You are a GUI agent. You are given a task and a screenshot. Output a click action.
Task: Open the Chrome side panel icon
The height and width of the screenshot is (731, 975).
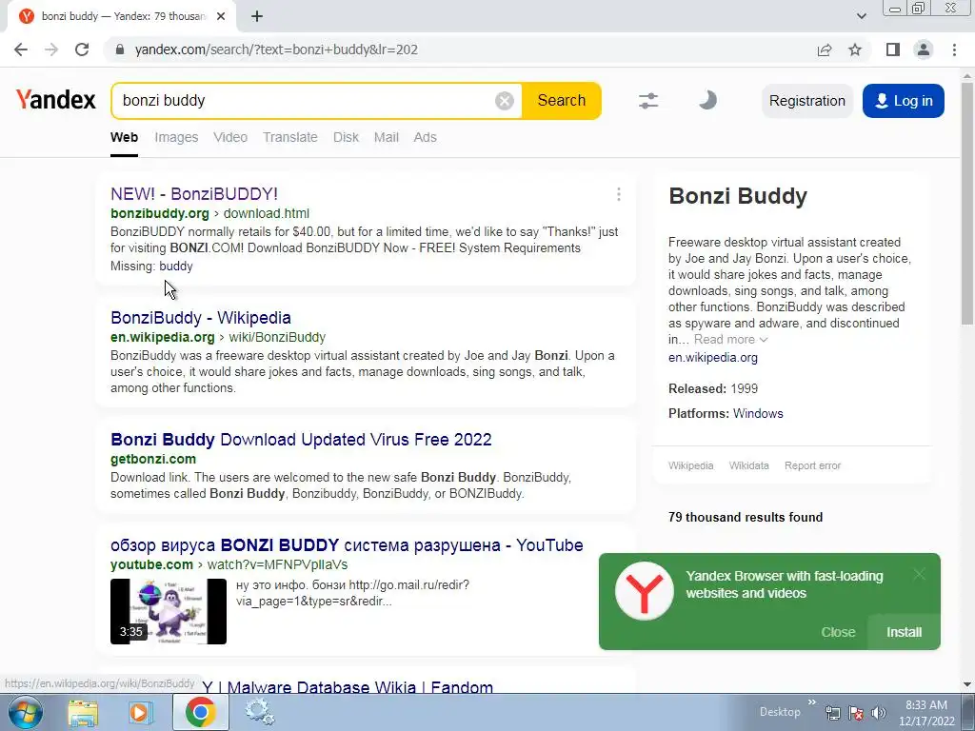coord(893,49)
